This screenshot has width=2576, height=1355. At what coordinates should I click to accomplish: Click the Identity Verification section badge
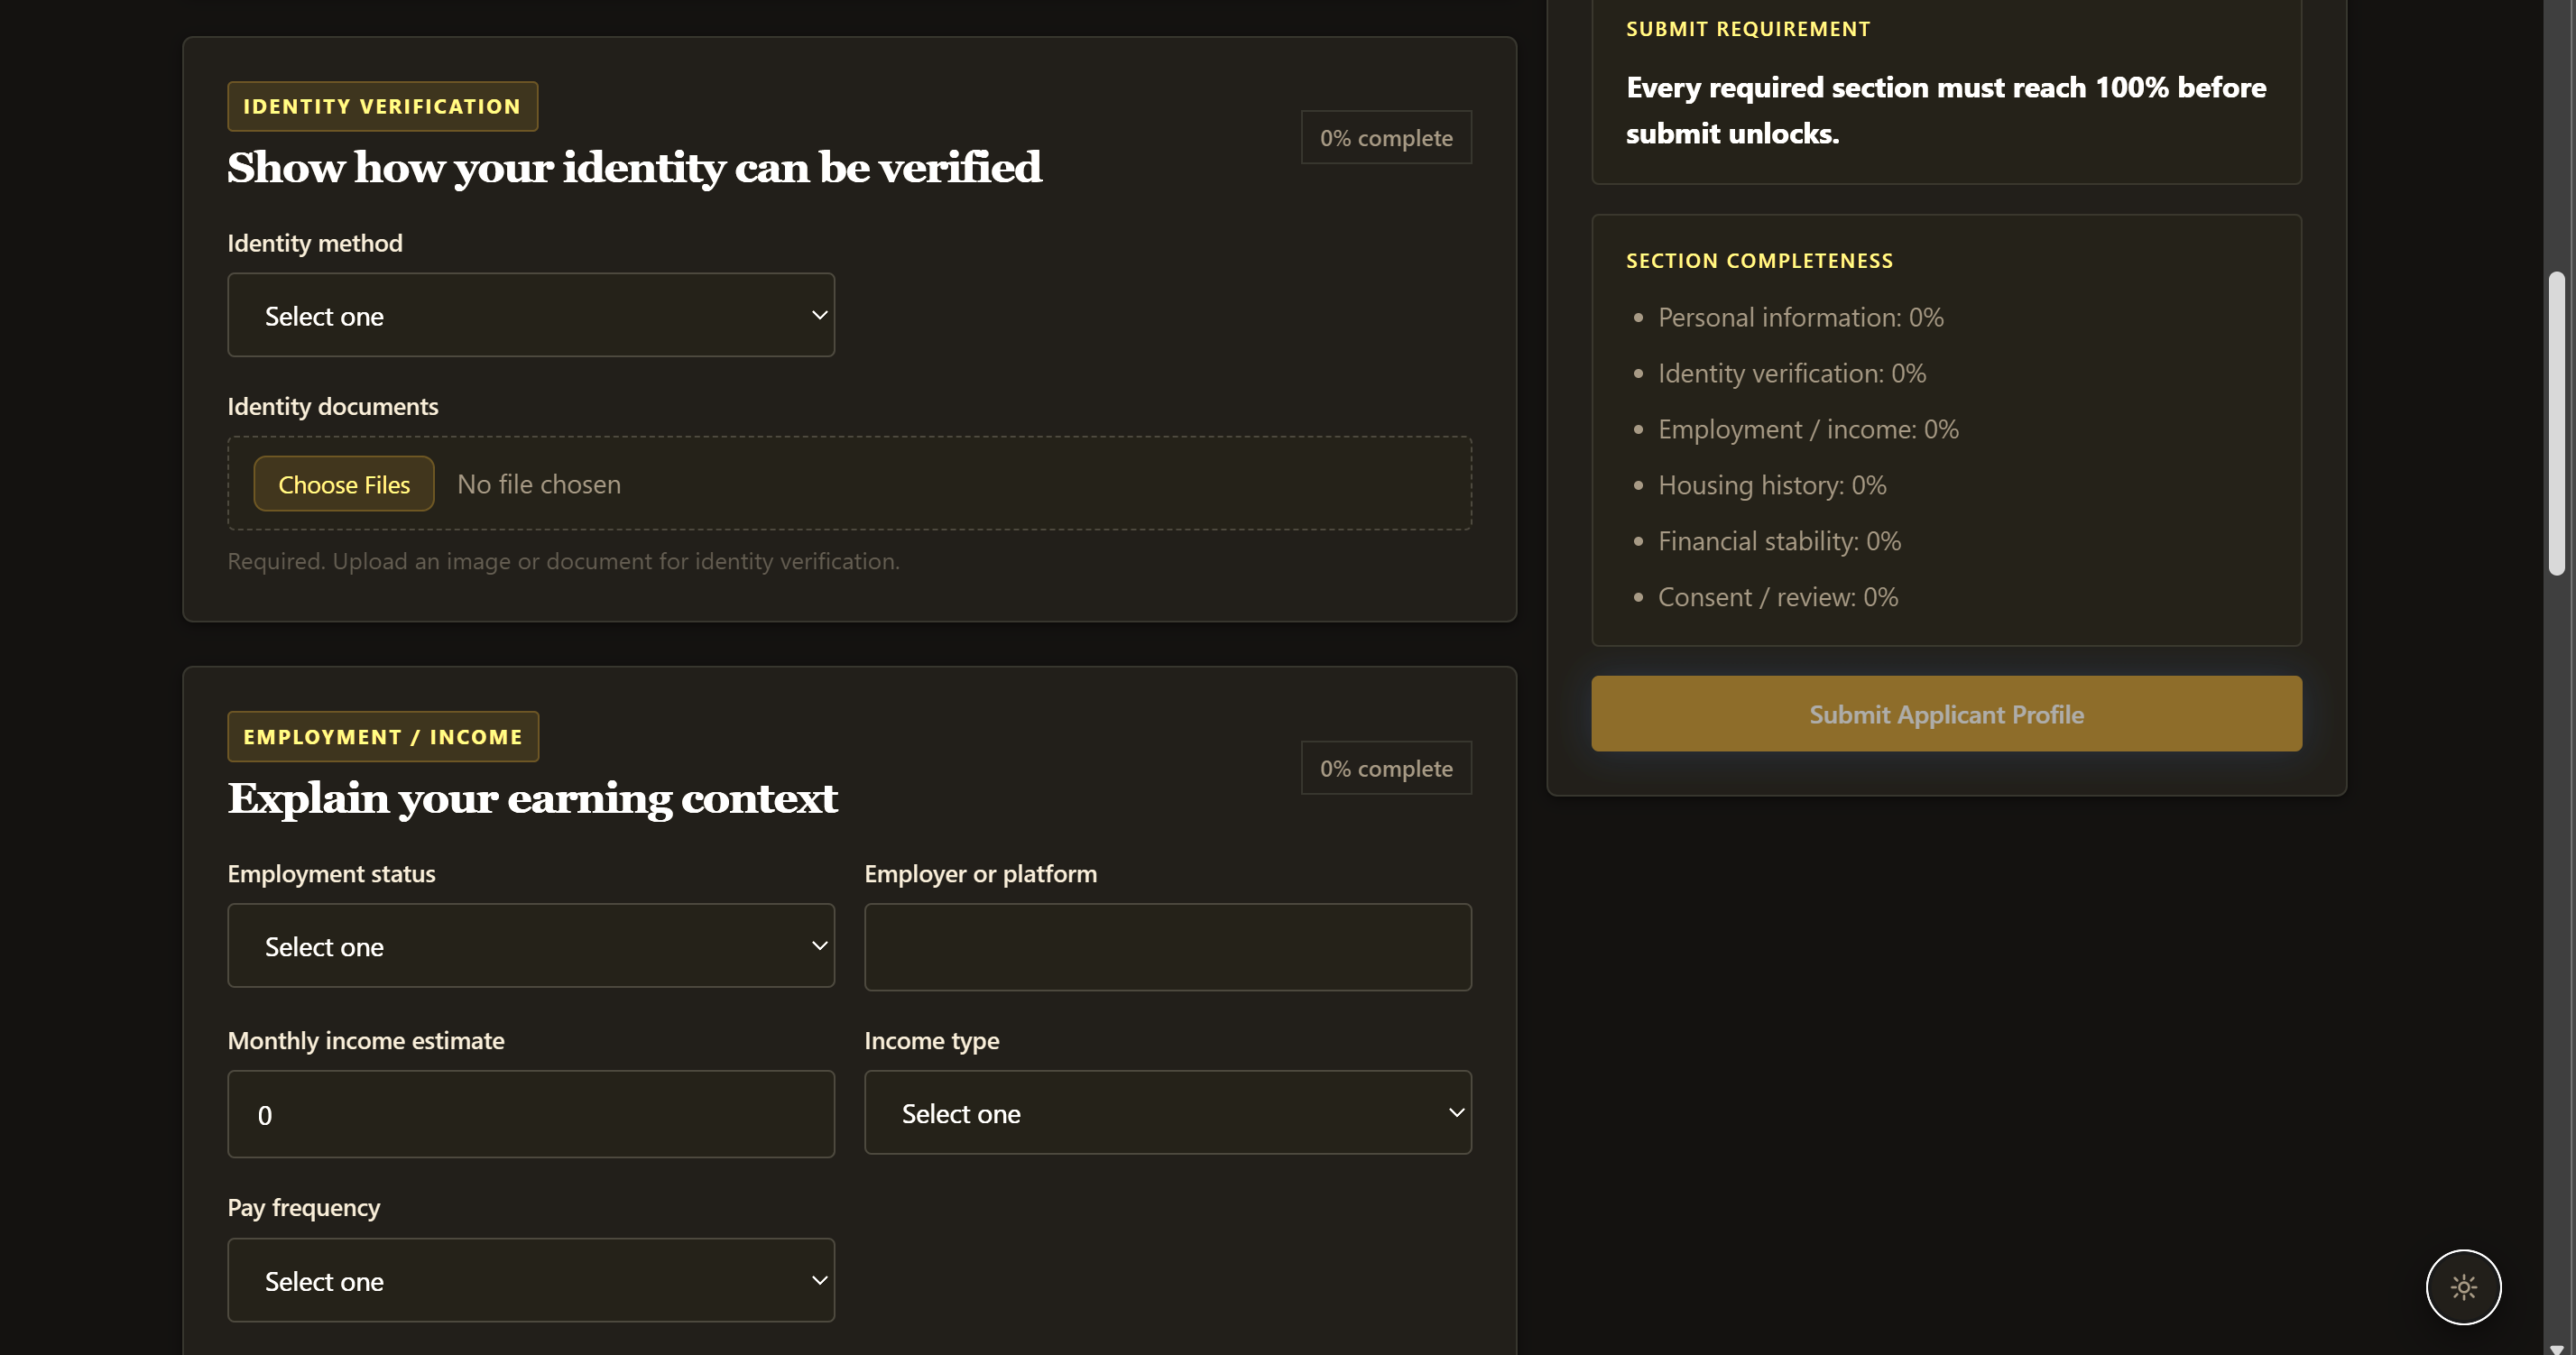(382, 106)
